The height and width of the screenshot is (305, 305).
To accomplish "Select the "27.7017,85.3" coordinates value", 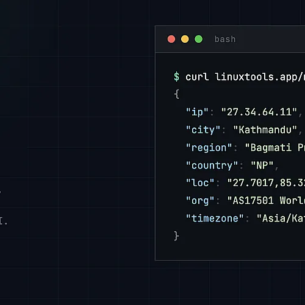I will tap(266, 182).
